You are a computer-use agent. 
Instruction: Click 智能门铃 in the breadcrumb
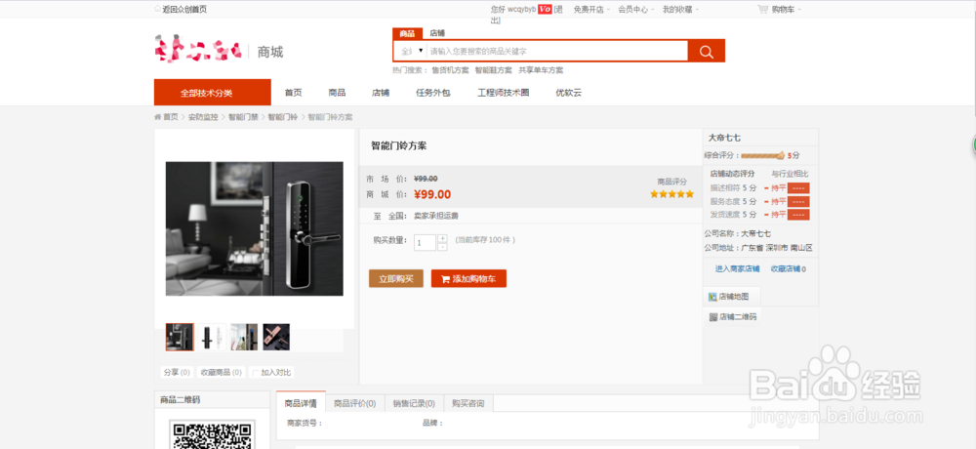click(283, 117)
